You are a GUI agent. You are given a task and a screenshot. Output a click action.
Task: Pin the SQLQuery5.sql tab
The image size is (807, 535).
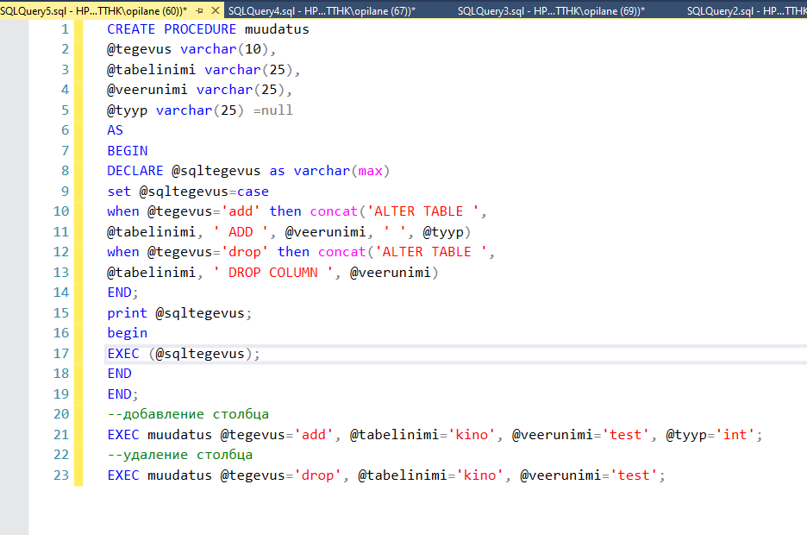(201, 9)
